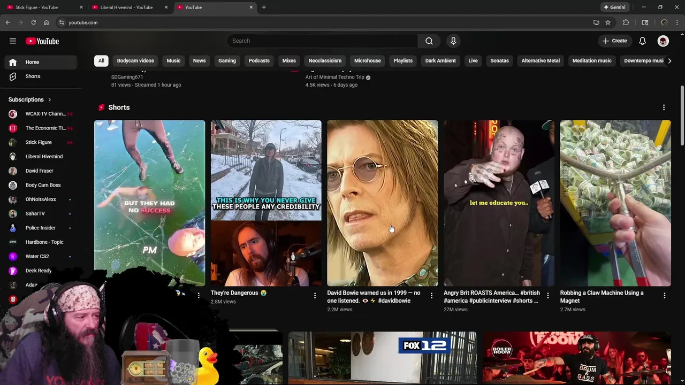Screen dimensions: 685x385
Task: Open options for Angry Brit ROASTS short
Action: pos(547,296)
